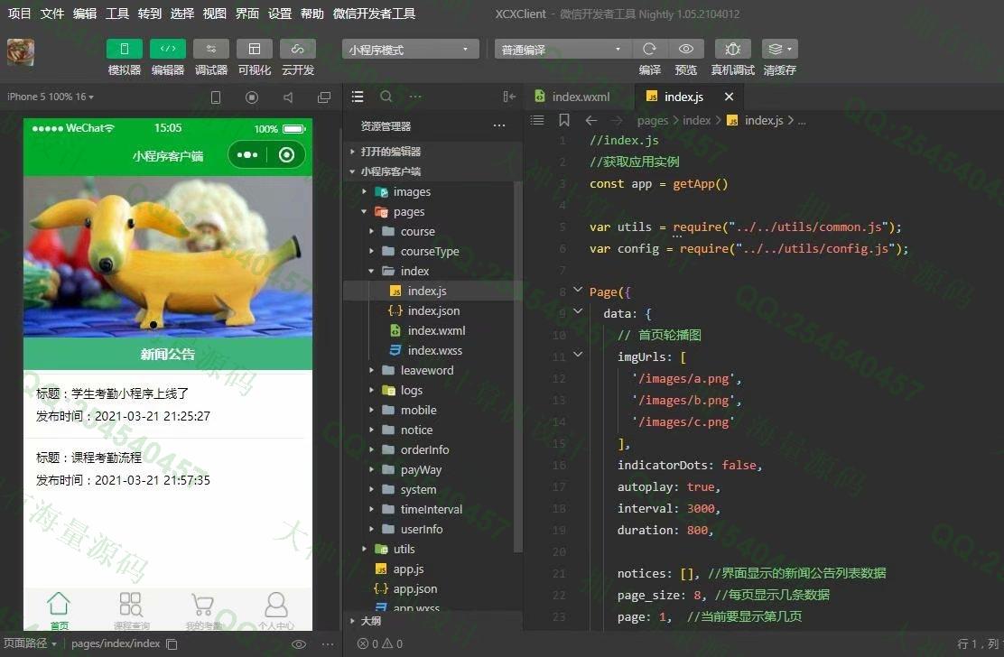Viewport: 1004px width, 657px height.
Task: Open the 小程序模式 mode dropdown
Action: pos(411,50)
